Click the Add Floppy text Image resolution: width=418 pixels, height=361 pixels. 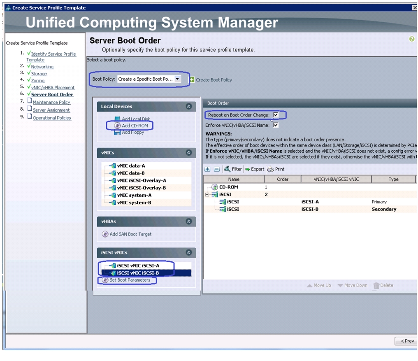133,133
